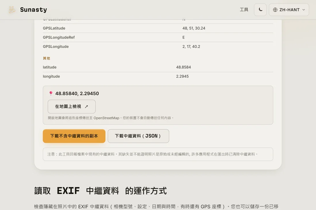Click the paragraph starting 檢查隱藏在照片中的 EXIF
This screenshot has width=316, height=210.
click(156, 206)
